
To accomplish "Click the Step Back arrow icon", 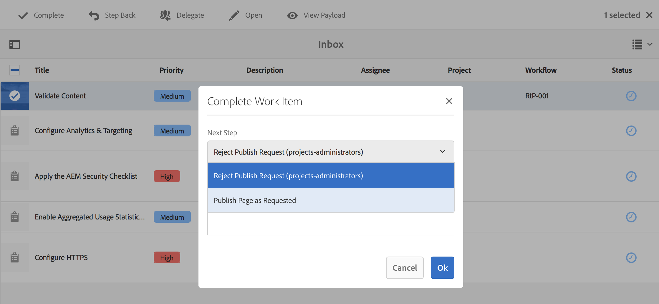I will tap(94, 15).
